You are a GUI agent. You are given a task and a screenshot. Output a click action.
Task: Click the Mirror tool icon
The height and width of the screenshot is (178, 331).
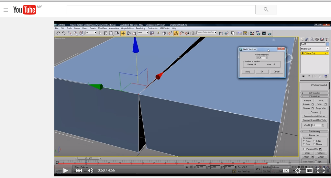[221, 33]
